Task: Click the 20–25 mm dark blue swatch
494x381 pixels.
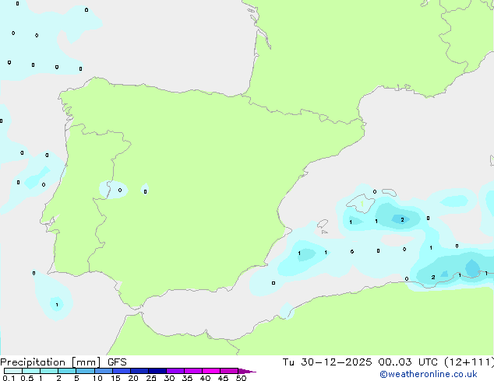Action: 139,371
